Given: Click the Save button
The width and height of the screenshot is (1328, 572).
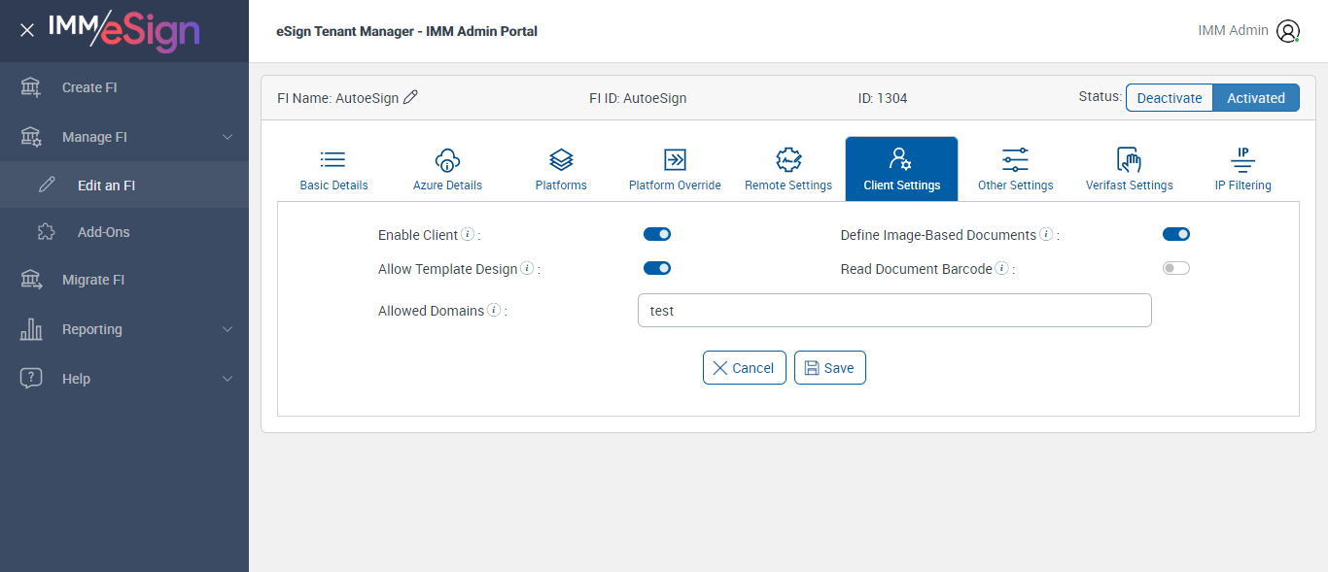Looking at the screenshot, I should click(830, 368).
